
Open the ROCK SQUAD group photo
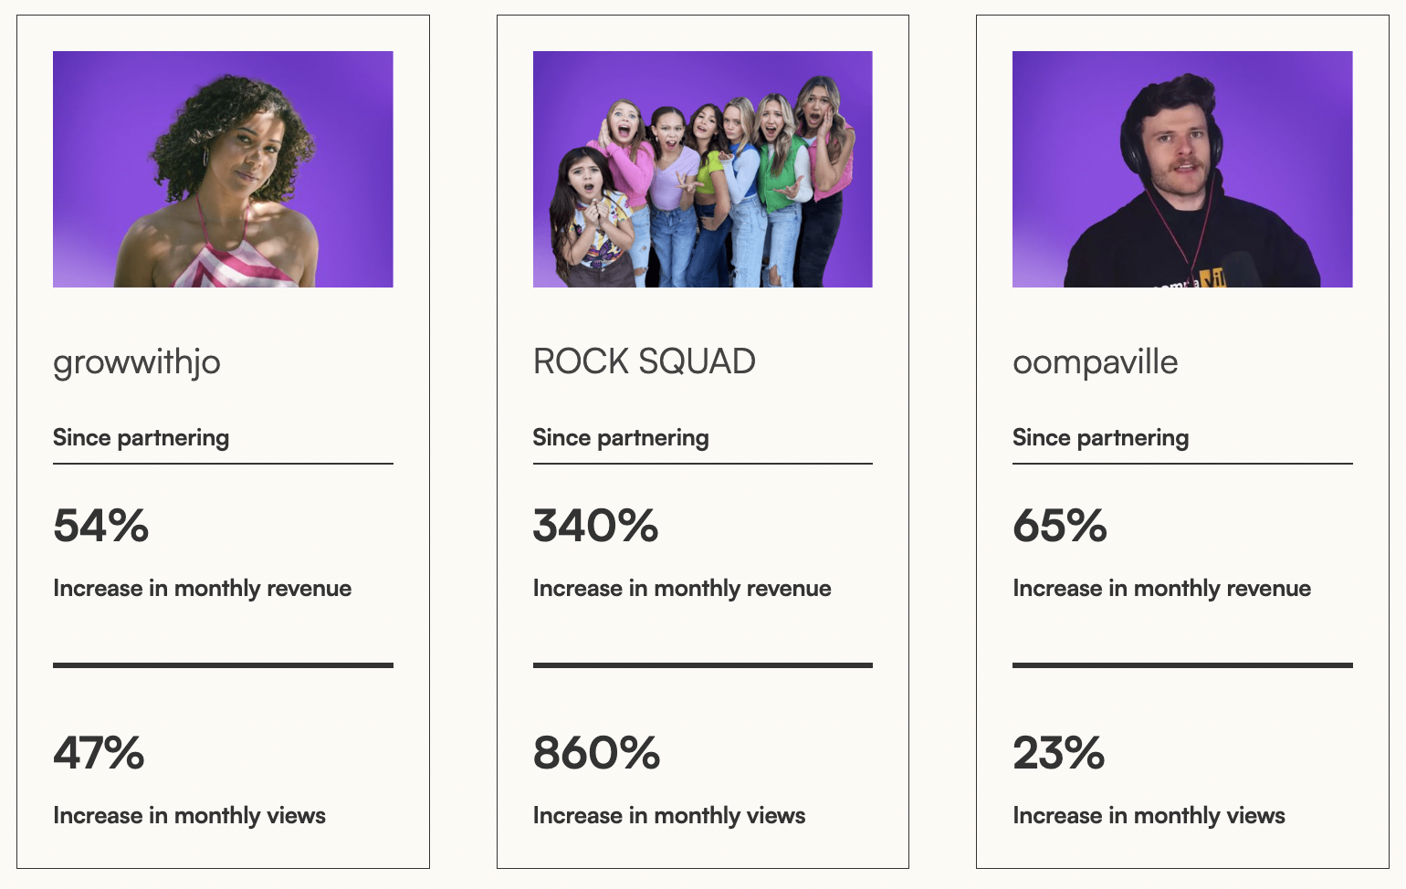click(702, 169)
